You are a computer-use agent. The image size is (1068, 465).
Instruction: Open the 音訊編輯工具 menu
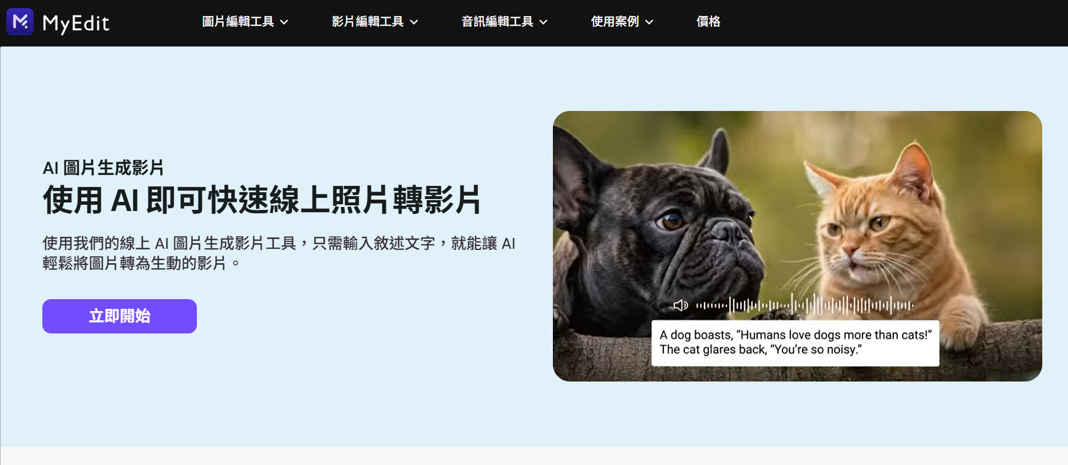pyautogui.click(x=504, y=22)
